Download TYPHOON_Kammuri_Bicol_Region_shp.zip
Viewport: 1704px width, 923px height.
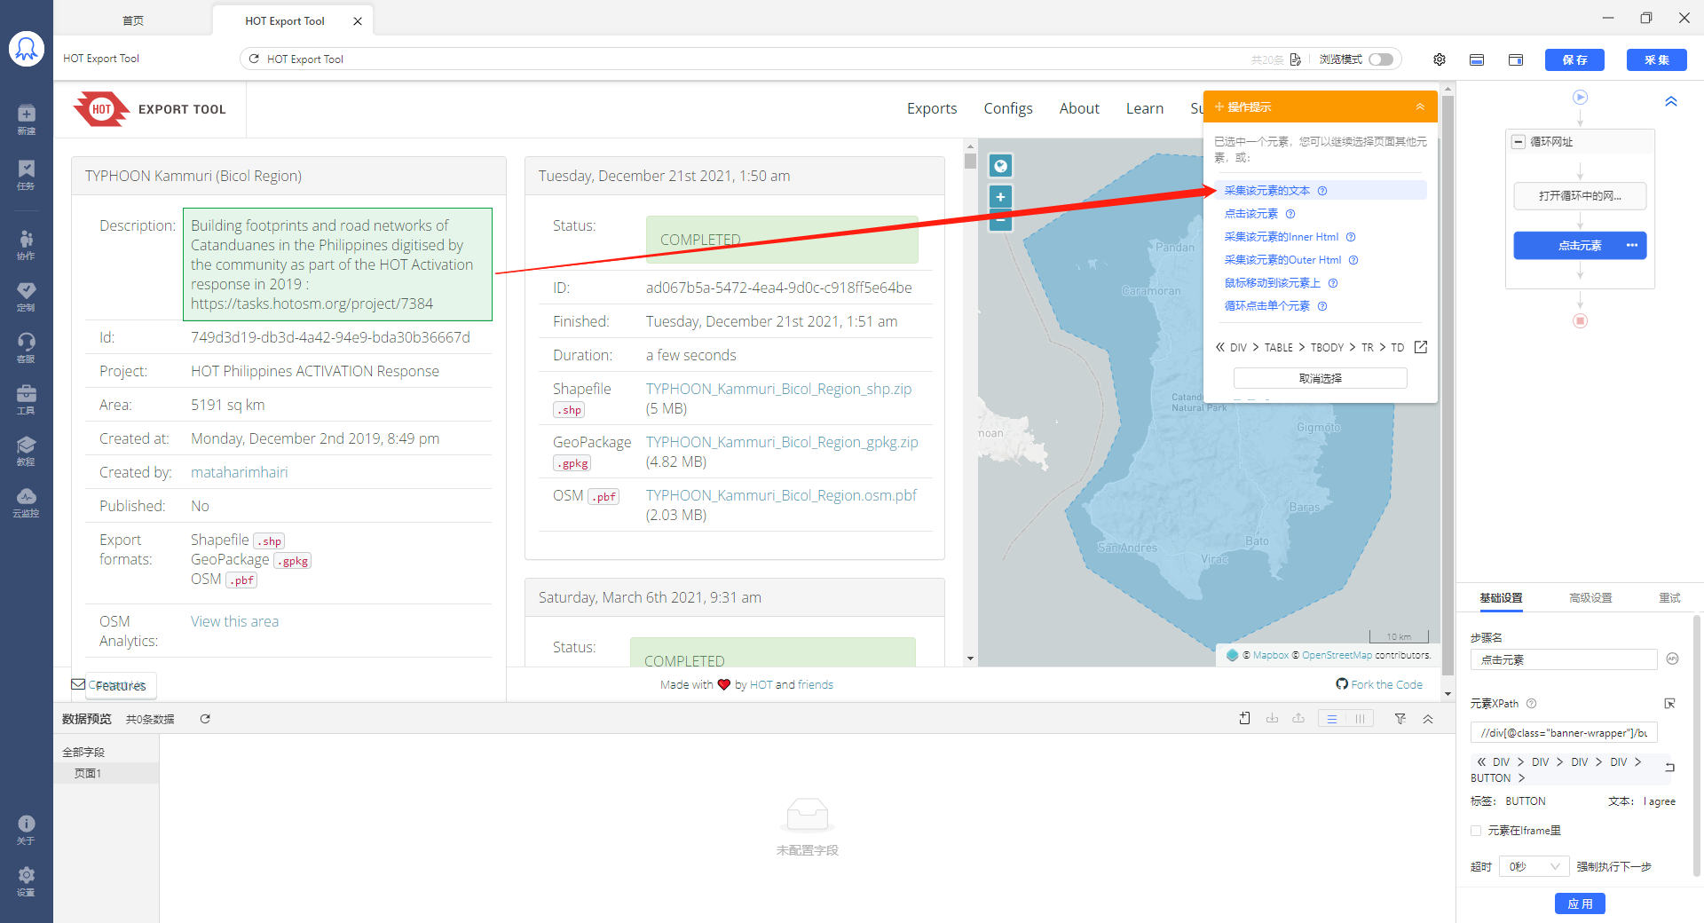point(778,389)
